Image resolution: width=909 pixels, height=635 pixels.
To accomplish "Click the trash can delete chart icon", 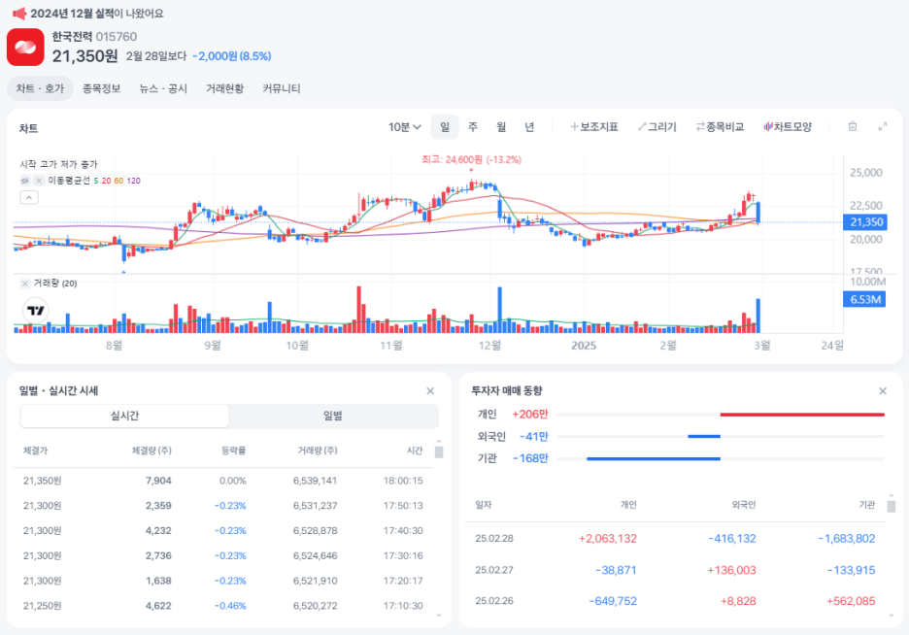I will 853,126.
